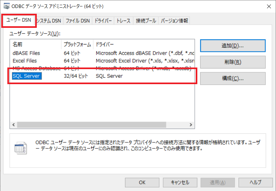Click the data source info icon
Viewport: 276px width, 191px height.
(21, 148)
